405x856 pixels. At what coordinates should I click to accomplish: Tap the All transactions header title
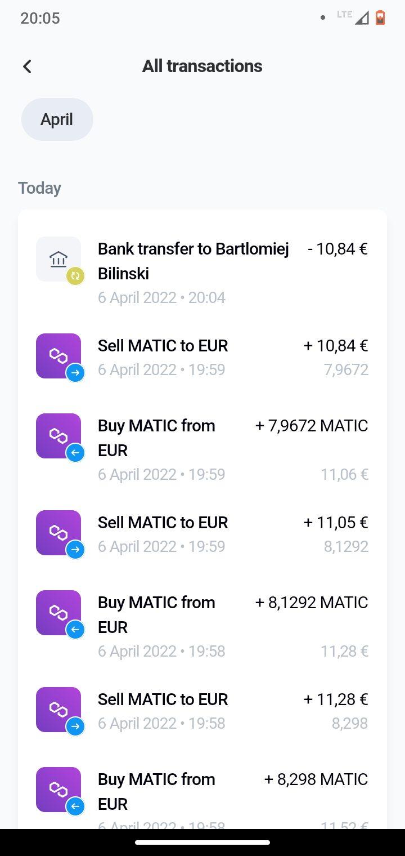point(202,66)
